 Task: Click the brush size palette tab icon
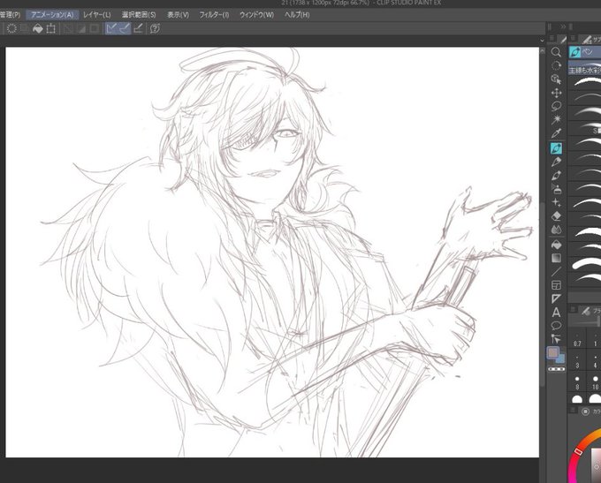(x=586, y=311)
